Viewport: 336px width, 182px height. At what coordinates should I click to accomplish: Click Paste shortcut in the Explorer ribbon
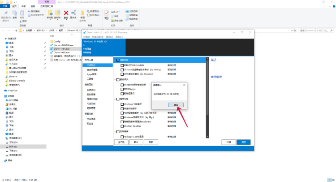[x=36, y=15]
